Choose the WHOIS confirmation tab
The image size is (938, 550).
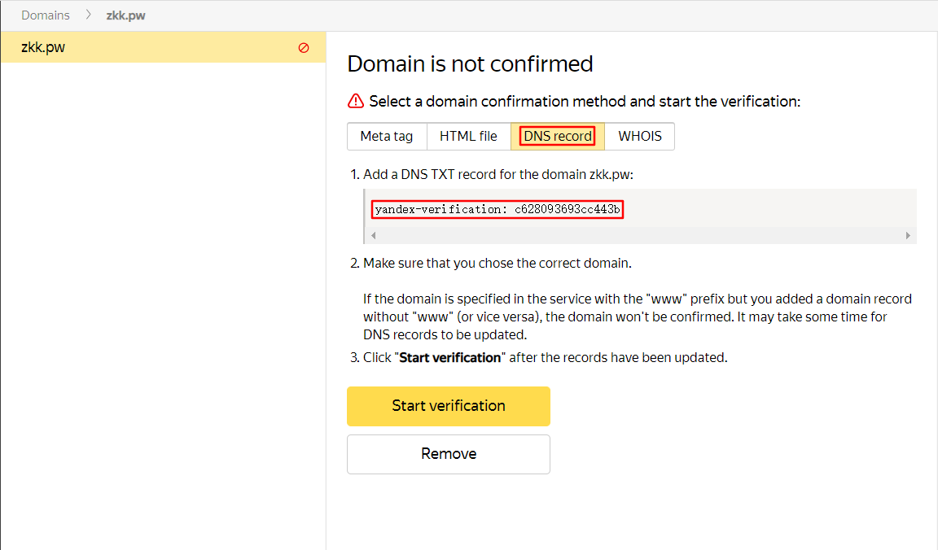click(x=640, y=137)
